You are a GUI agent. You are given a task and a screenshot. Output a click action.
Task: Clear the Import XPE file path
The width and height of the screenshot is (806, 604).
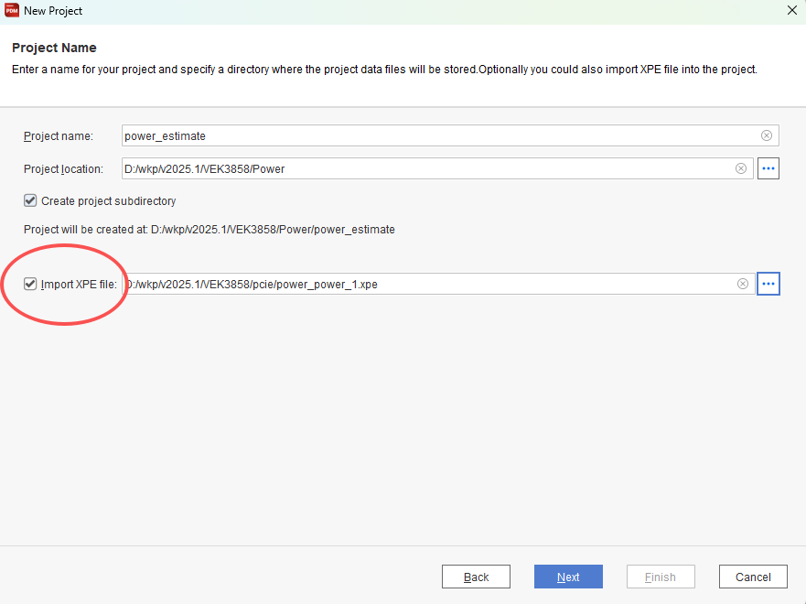pyautogui.click(x=743, y=284)
